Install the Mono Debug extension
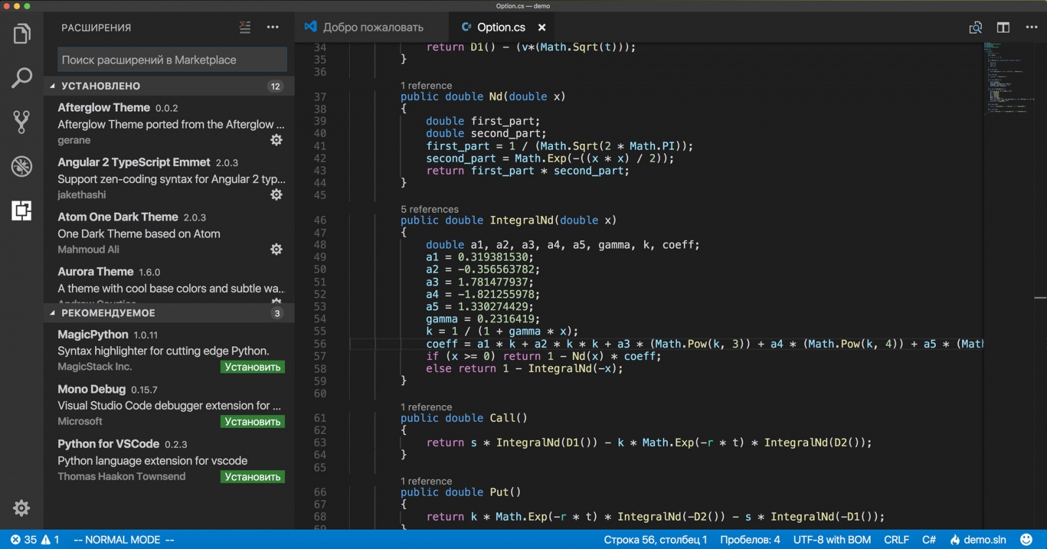 pyautogui.click(x=253, y=422)
